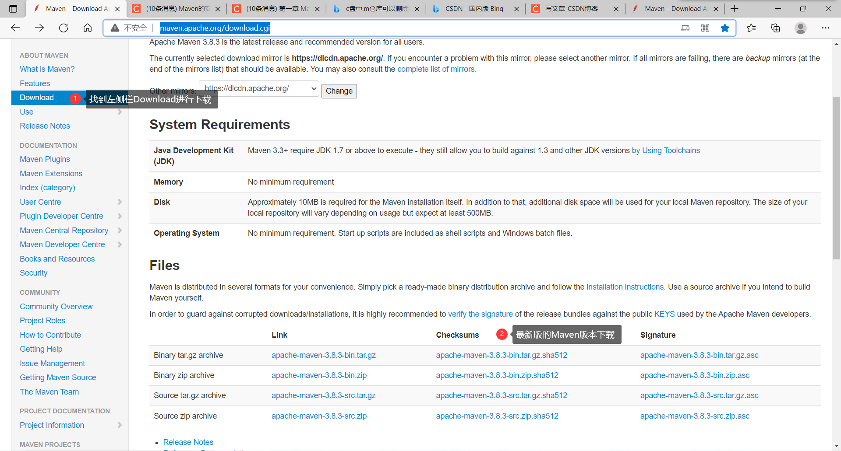View the insecure site warning icon
841x451 pixels.
pyautogui.click(x=115, y=28)
